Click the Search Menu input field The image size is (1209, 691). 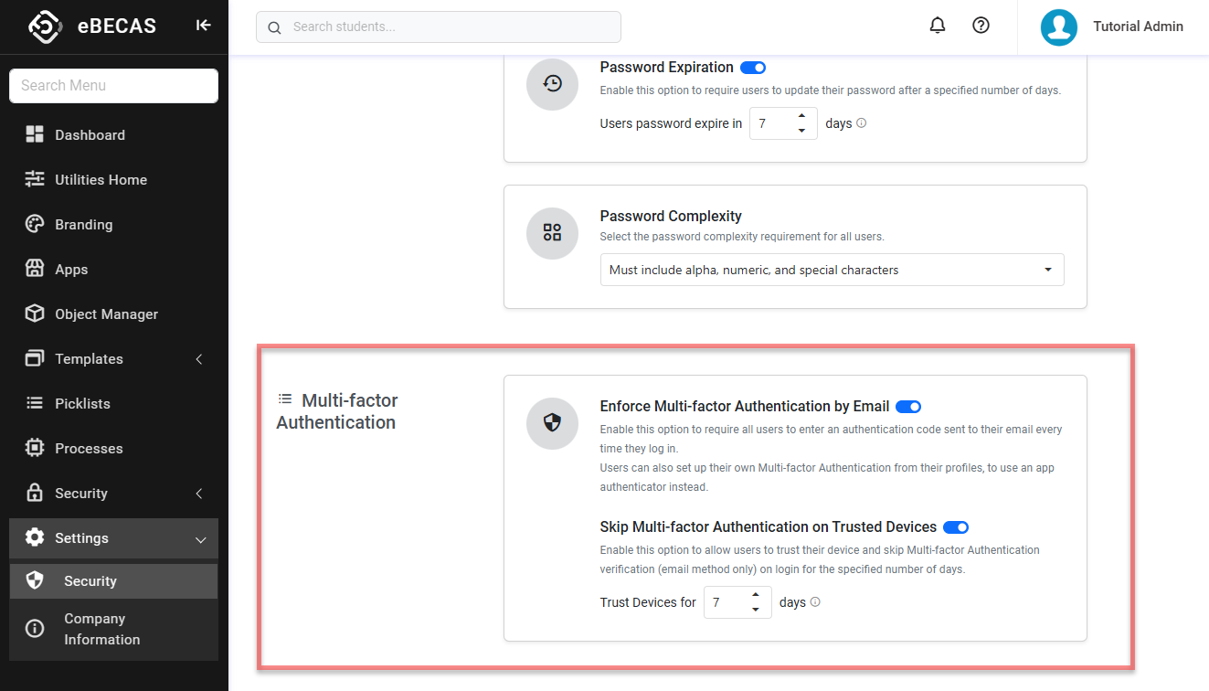pos(113,86)
